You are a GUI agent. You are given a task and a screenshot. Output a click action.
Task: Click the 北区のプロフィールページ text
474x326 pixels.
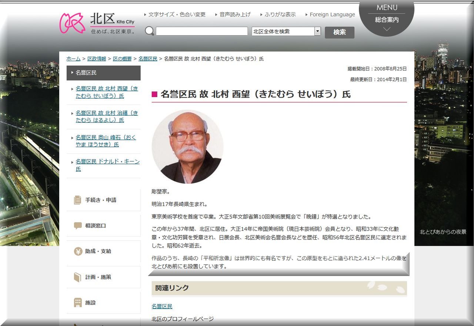click(x=183, y=319)
